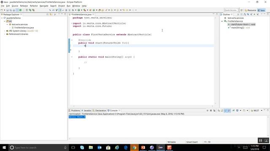Open the Edit menu
The width and height of the screenshot is (270, 151).
coord(8,6)
